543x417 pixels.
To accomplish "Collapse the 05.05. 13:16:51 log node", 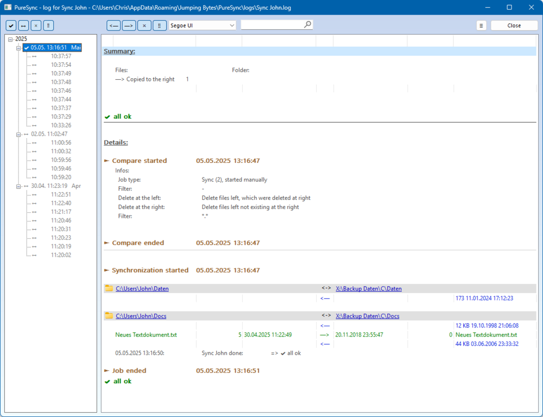I will click(18, 48).
